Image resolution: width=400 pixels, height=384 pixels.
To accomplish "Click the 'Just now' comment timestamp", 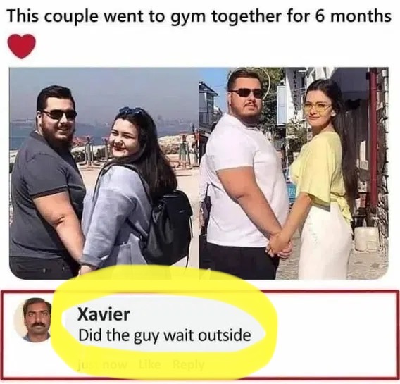I will (x=102, y=365).
